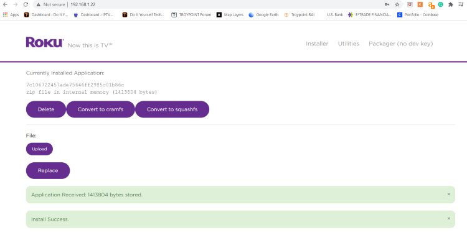The width and height of the screenshot is (467, 248).
Task: Click the Replace button
Action: [x=48, y=170]
